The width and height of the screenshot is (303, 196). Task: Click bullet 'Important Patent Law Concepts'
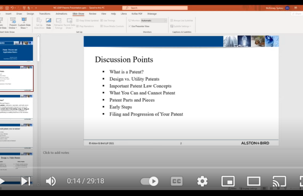pos(140,86)
